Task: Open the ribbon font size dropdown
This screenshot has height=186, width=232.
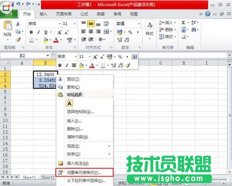Action: pyautogui.click(x=75, y=24)
